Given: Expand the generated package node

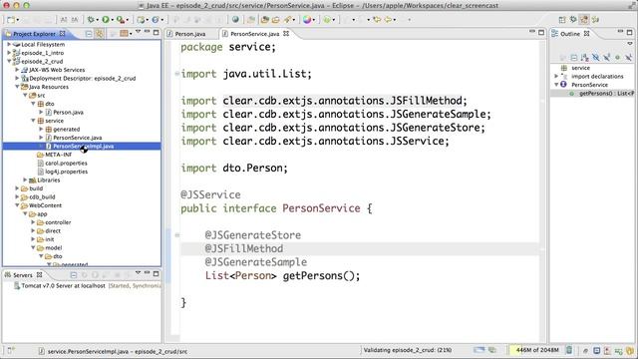Looking at the screenshot, I should click(41, 129).
